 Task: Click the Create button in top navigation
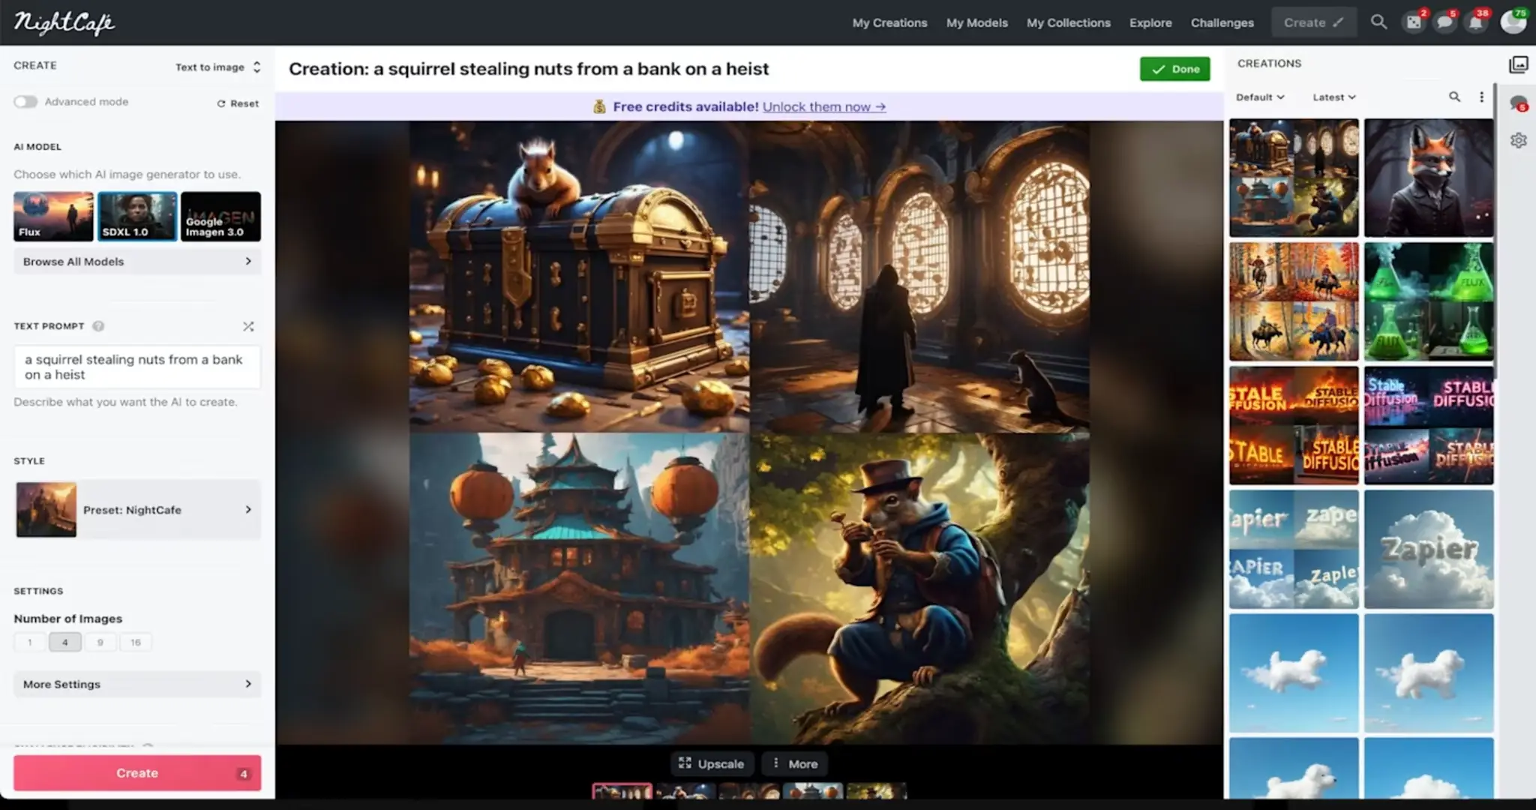click(1314, 22)
